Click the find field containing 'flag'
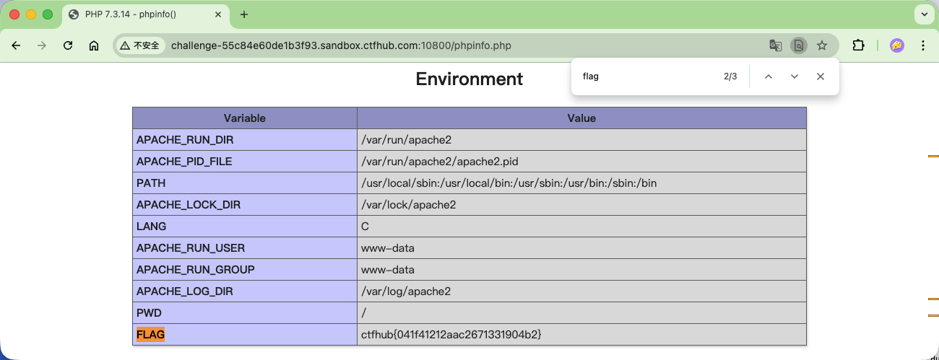The image size is (939, 360). (x=643, y=76)
